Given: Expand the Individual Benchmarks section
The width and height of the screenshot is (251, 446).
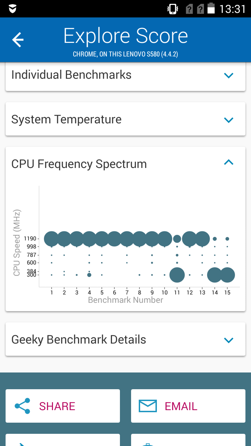Looking at the screenshot, I should point(125,75).
